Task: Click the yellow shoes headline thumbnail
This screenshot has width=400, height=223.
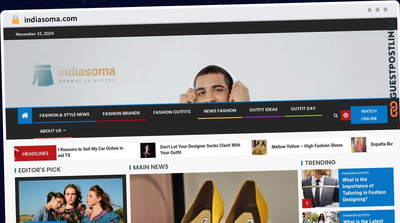Action: pyautogui.click(x=259, y=147)
